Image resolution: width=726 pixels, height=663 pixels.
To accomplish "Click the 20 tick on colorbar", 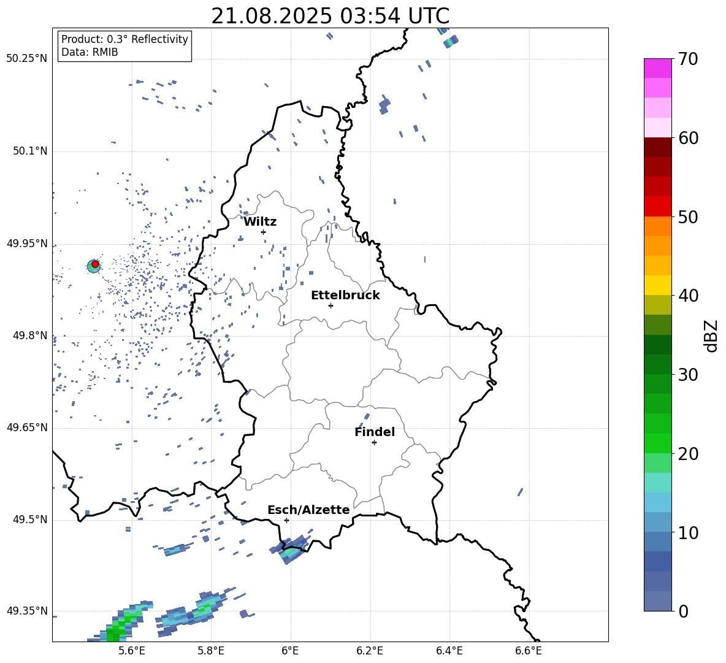I will (x=688, y=453).
